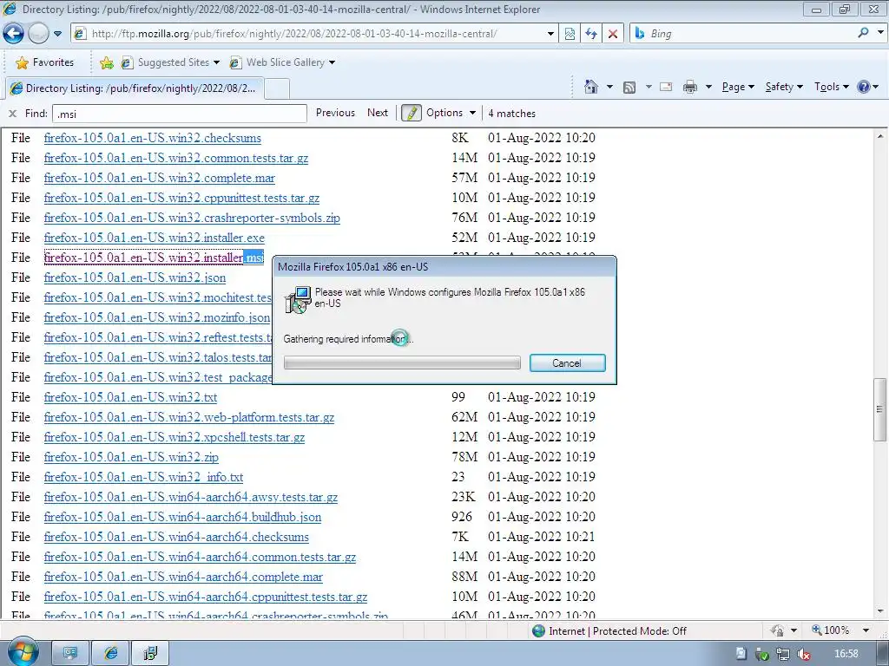The image size is (889, 666).
Task: Open the search provider dropdown arrow
Action: coord(880,33)
